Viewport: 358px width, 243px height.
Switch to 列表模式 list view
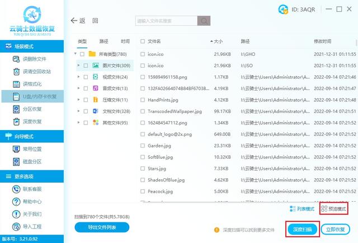tap(302, 208)
